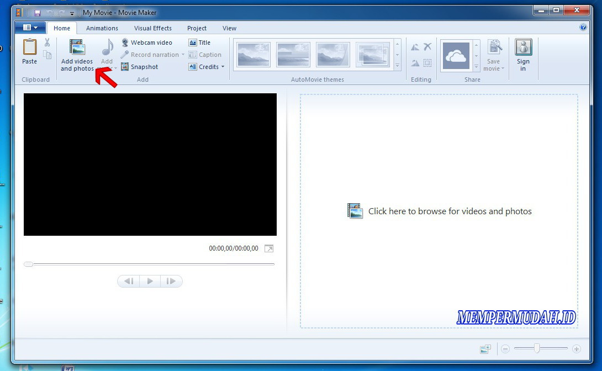602x371 pixels.
Task: Share the movie to OneDrive cloud
Action: coord(456,56)
